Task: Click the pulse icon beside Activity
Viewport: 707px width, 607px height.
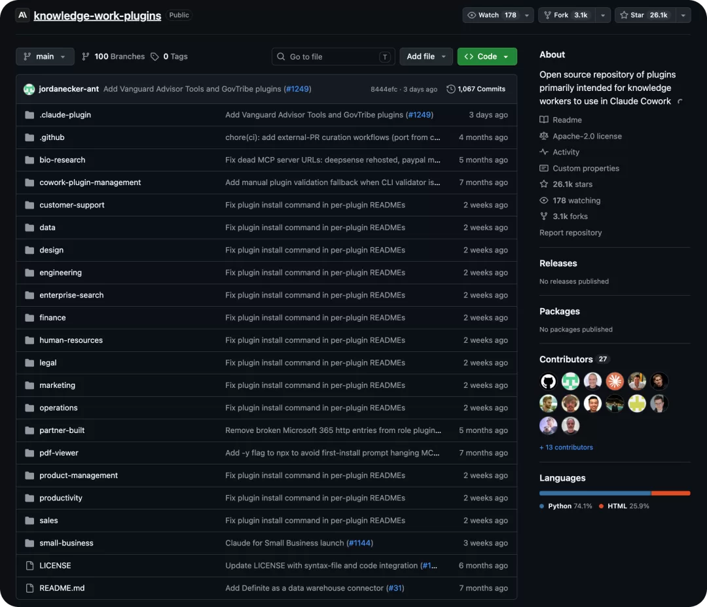Action: point(544,152)
